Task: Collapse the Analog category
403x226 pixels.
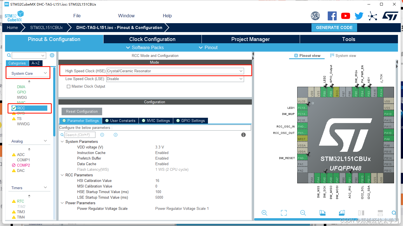Action: click(46, 141)
